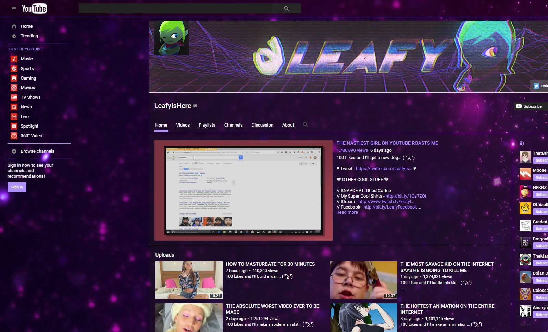This screenshot has height=332, width=548.
Task: Click the search magnifier button
Action: (x=286, y=9)
